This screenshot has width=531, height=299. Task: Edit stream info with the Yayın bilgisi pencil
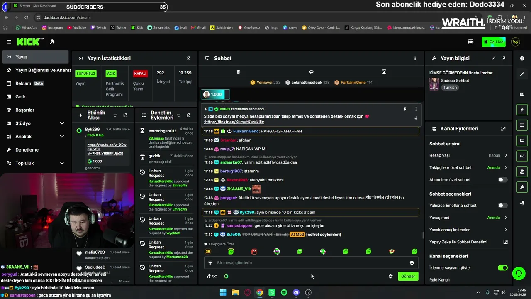(x=493, y=59)
